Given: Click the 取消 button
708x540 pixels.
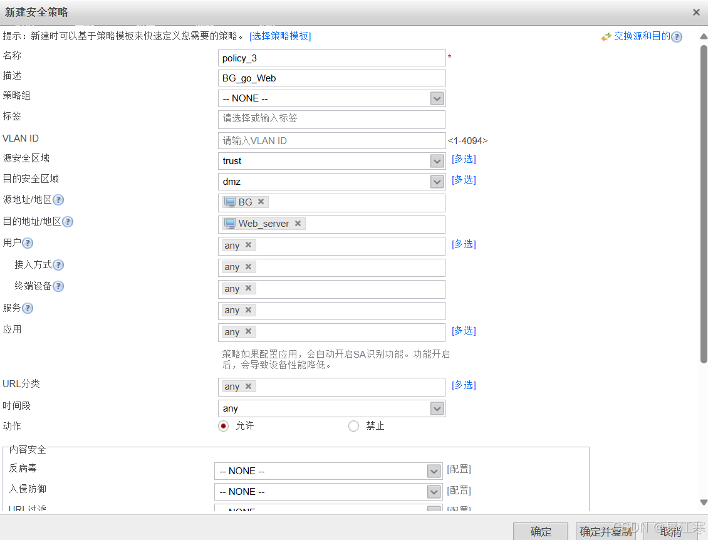Looking at the screenshot, I should coord(670,531).
